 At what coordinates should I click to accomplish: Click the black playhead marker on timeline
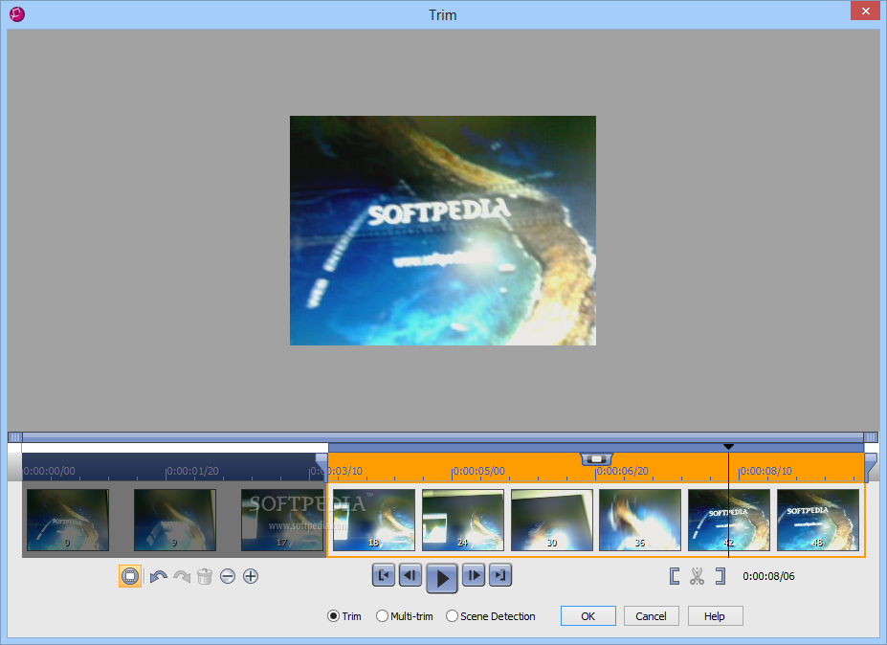pyautogui.click(x=728, y=447)
